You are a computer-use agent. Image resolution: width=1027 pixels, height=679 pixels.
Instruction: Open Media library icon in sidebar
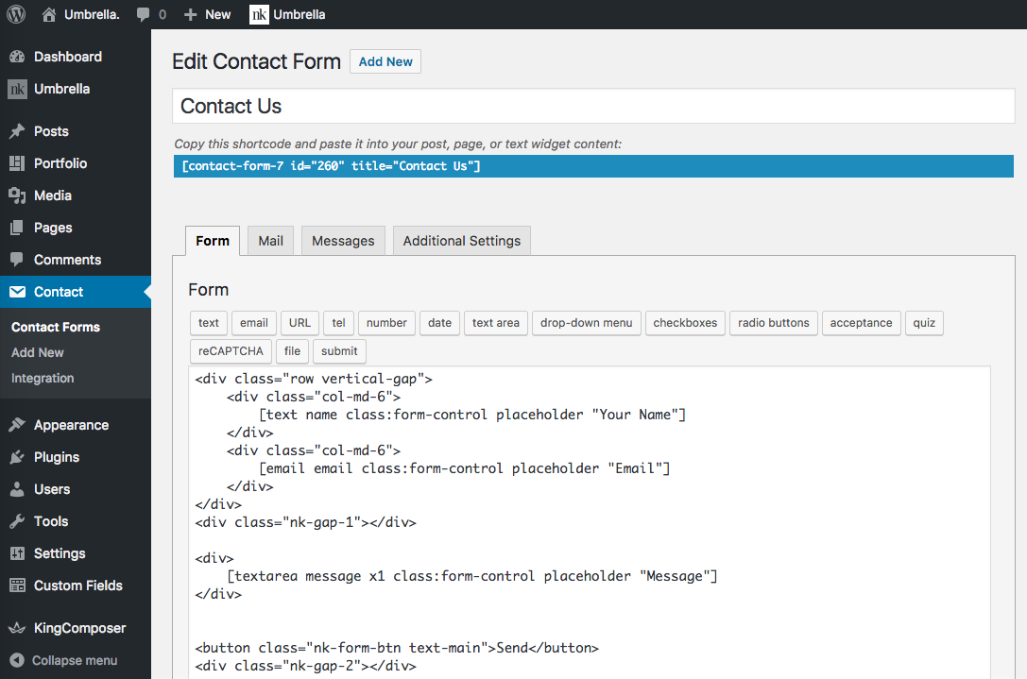click(18, 195)
